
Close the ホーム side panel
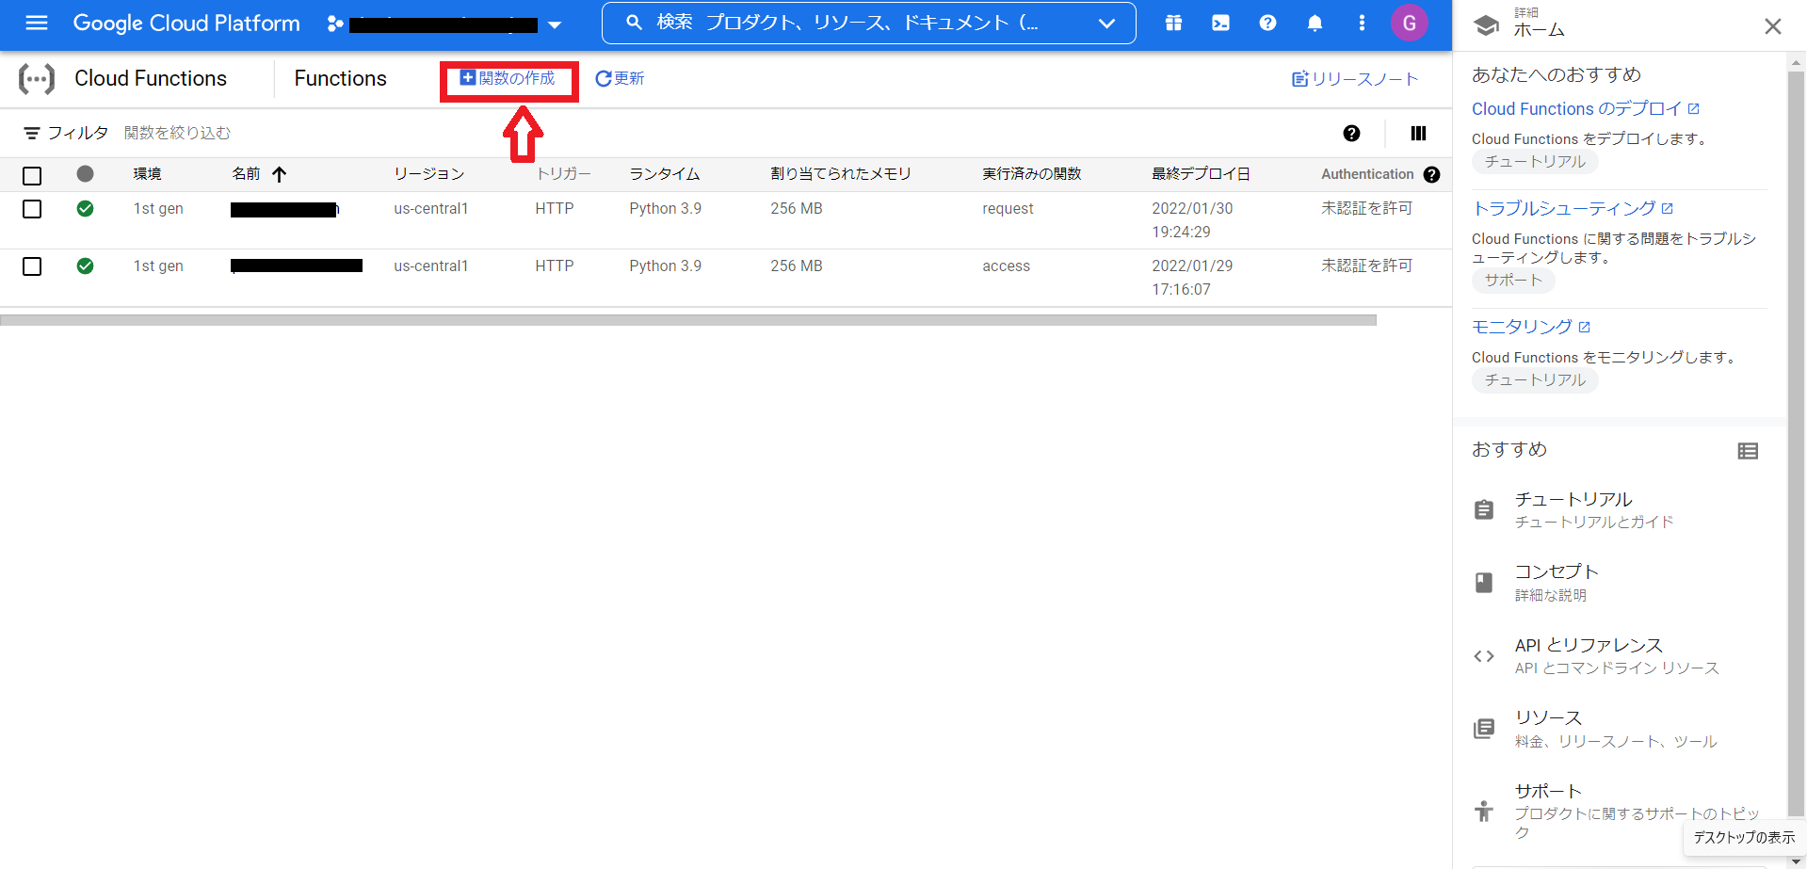coord(1772,26)
